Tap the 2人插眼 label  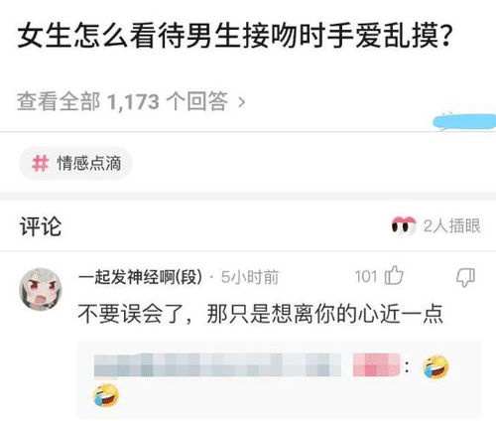[451, 226]
